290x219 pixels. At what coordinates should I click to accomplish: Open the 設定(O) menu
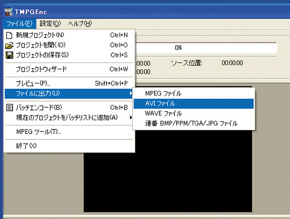(50, 24)
